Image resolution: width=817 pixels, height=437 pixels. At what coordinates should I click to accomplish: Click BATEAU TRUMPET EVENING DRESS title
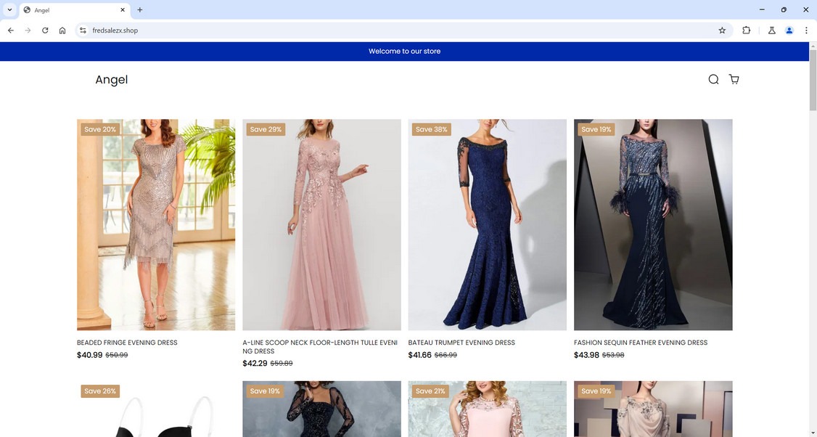[461, 343]
